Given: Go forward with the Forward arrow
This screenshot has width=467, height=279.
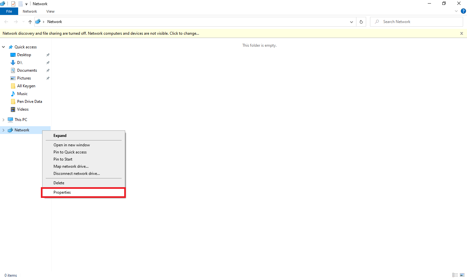Looking at the screenshot, I should point(16,22).
